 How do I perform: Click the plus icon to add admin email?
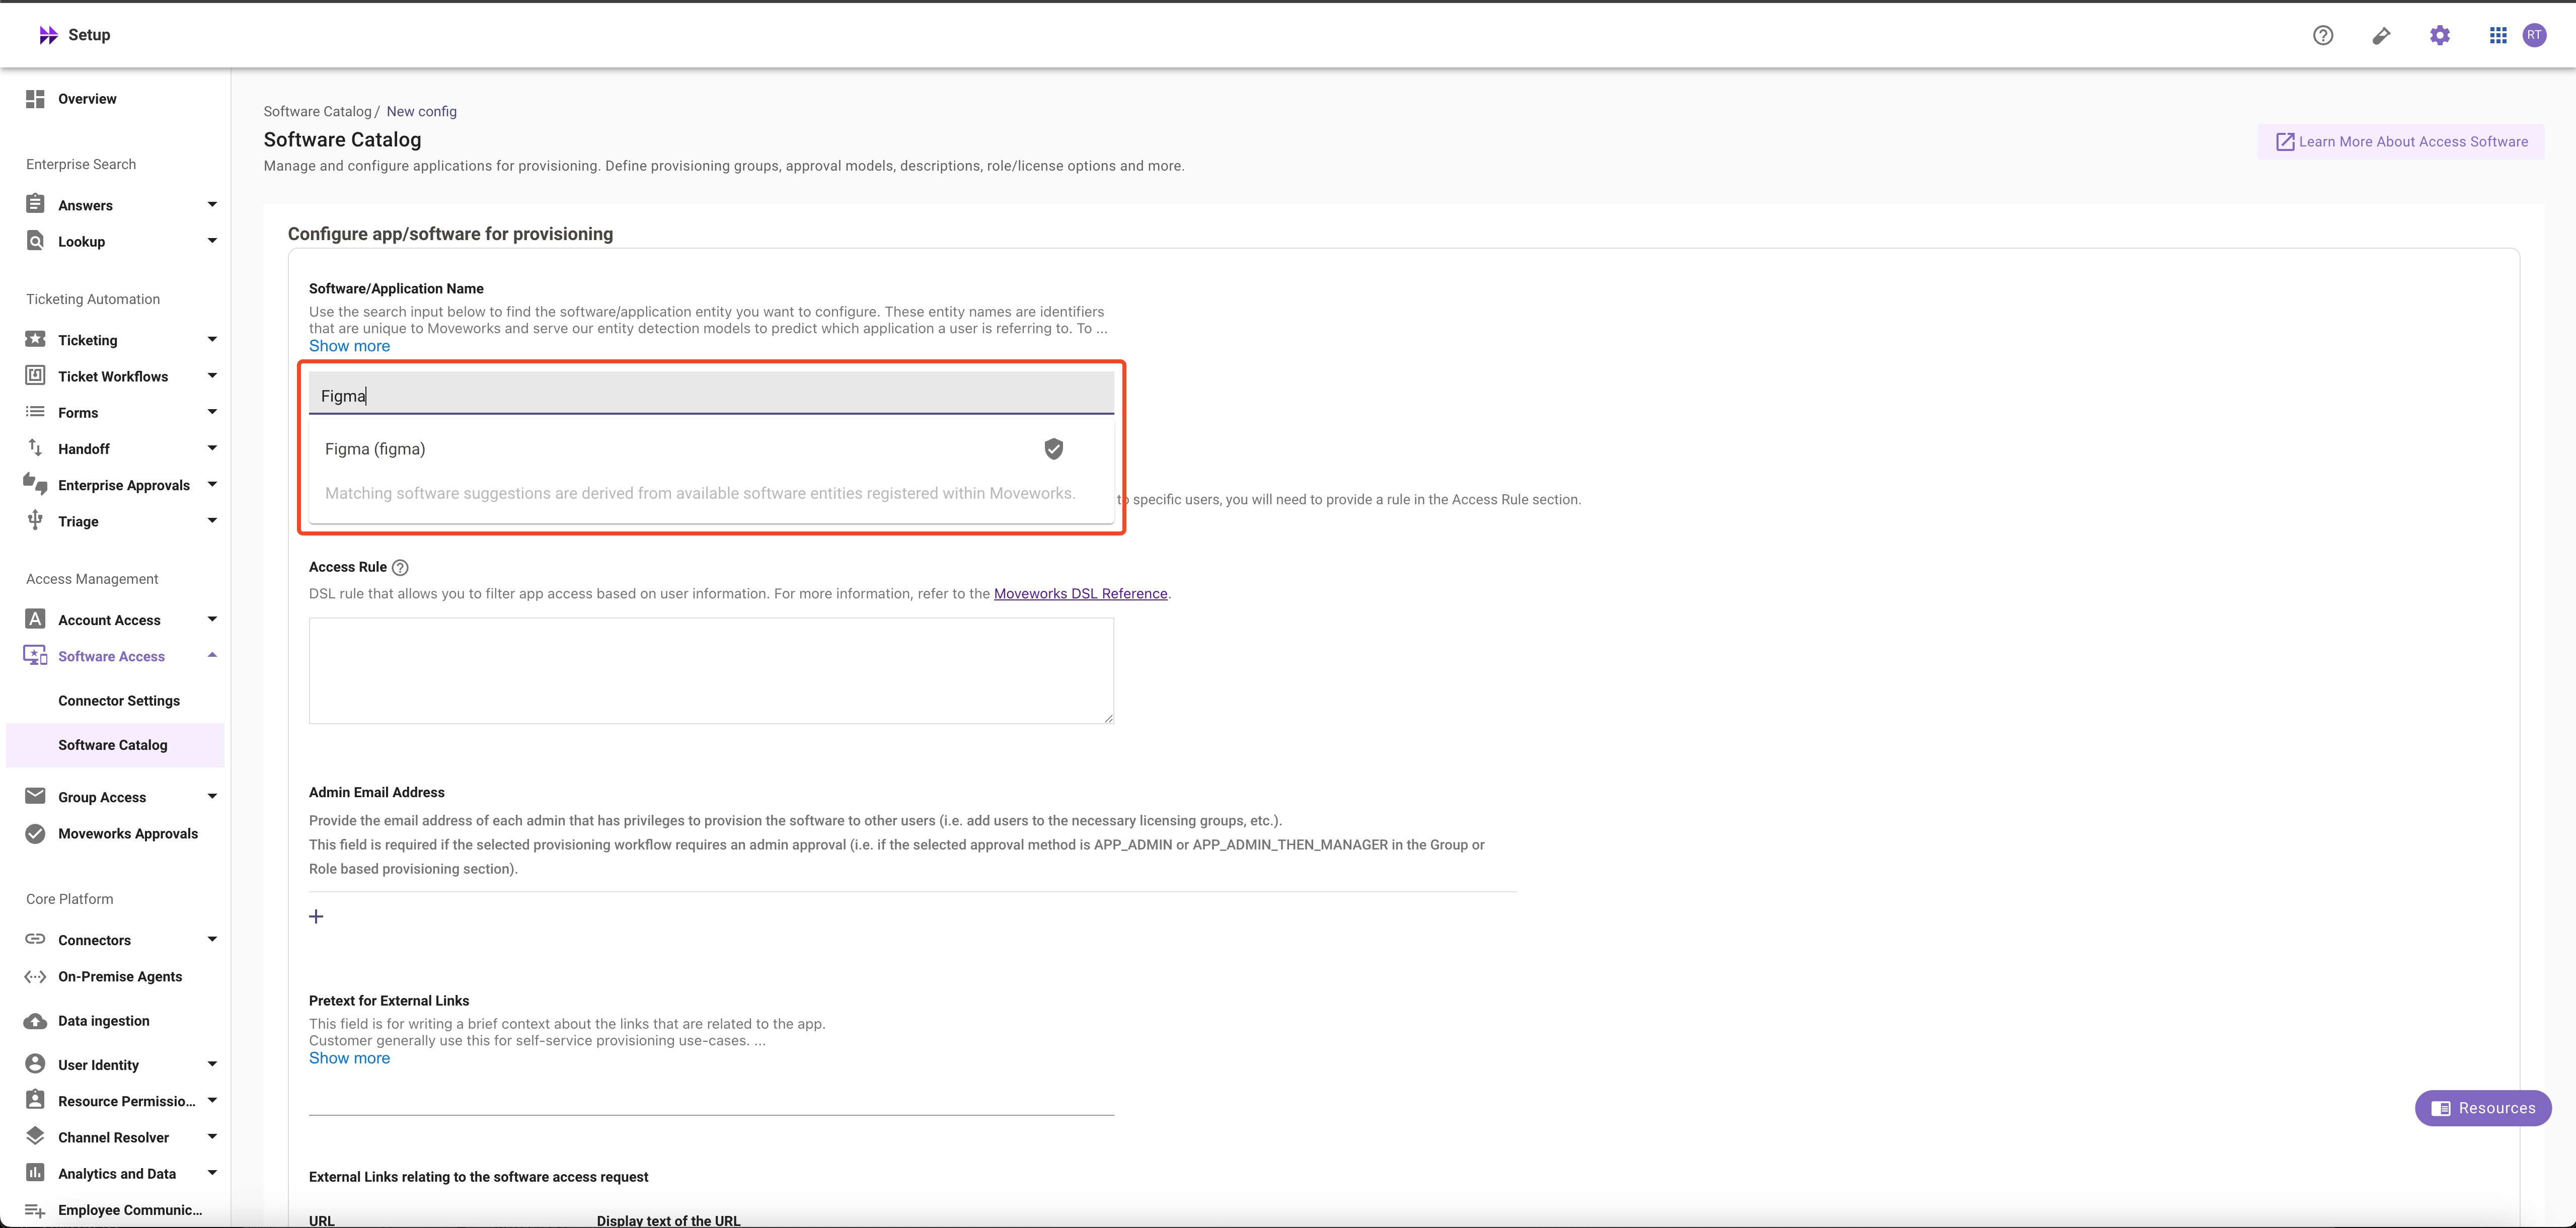(316, 916)
